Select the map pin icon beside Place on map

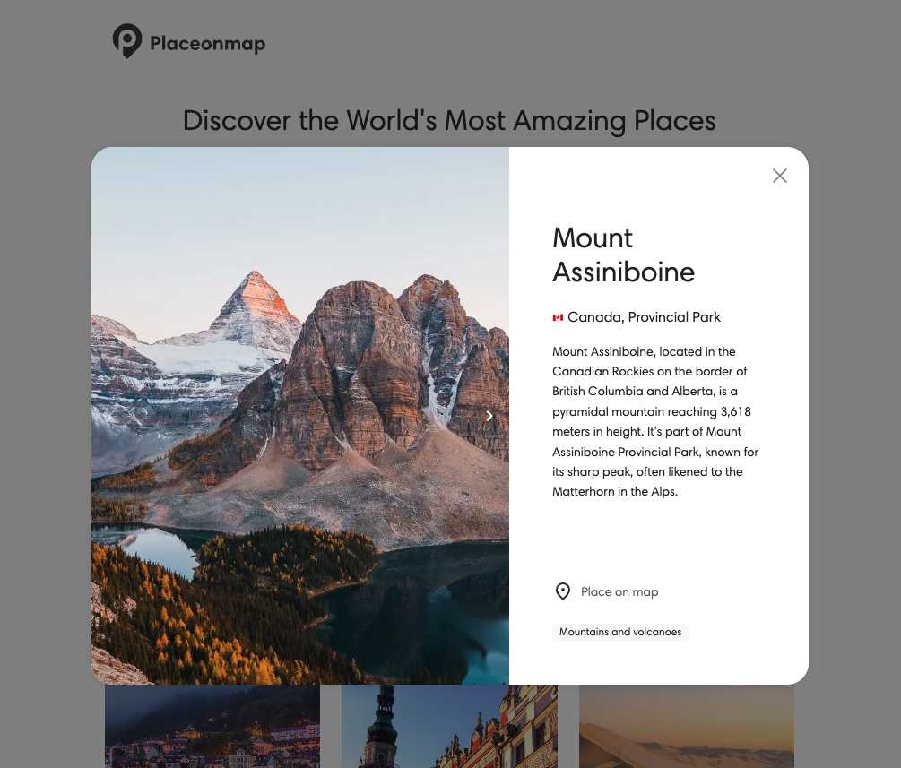[x=563, y=591]
